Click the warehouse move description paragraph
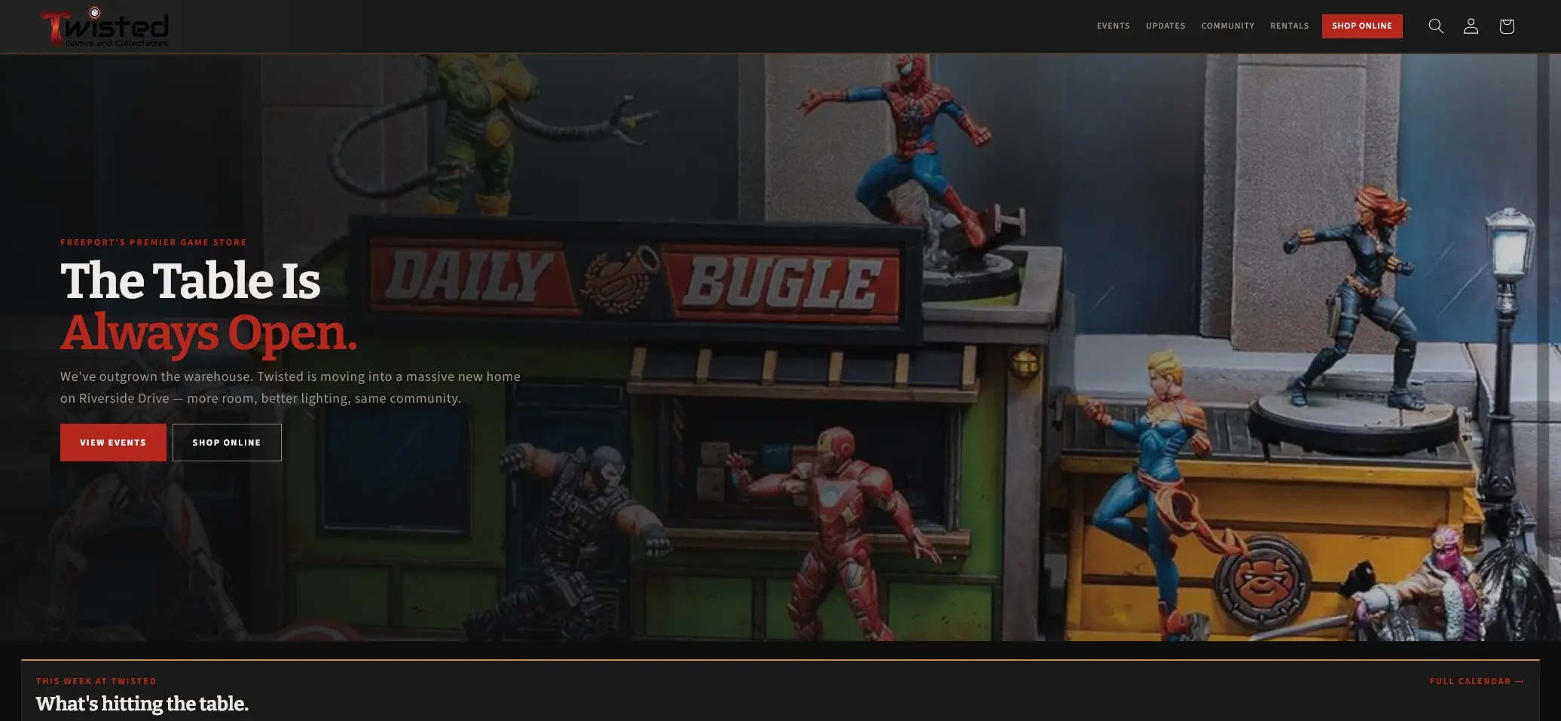The height and width of the screenshot is (721, 1561). coord(290,387)
